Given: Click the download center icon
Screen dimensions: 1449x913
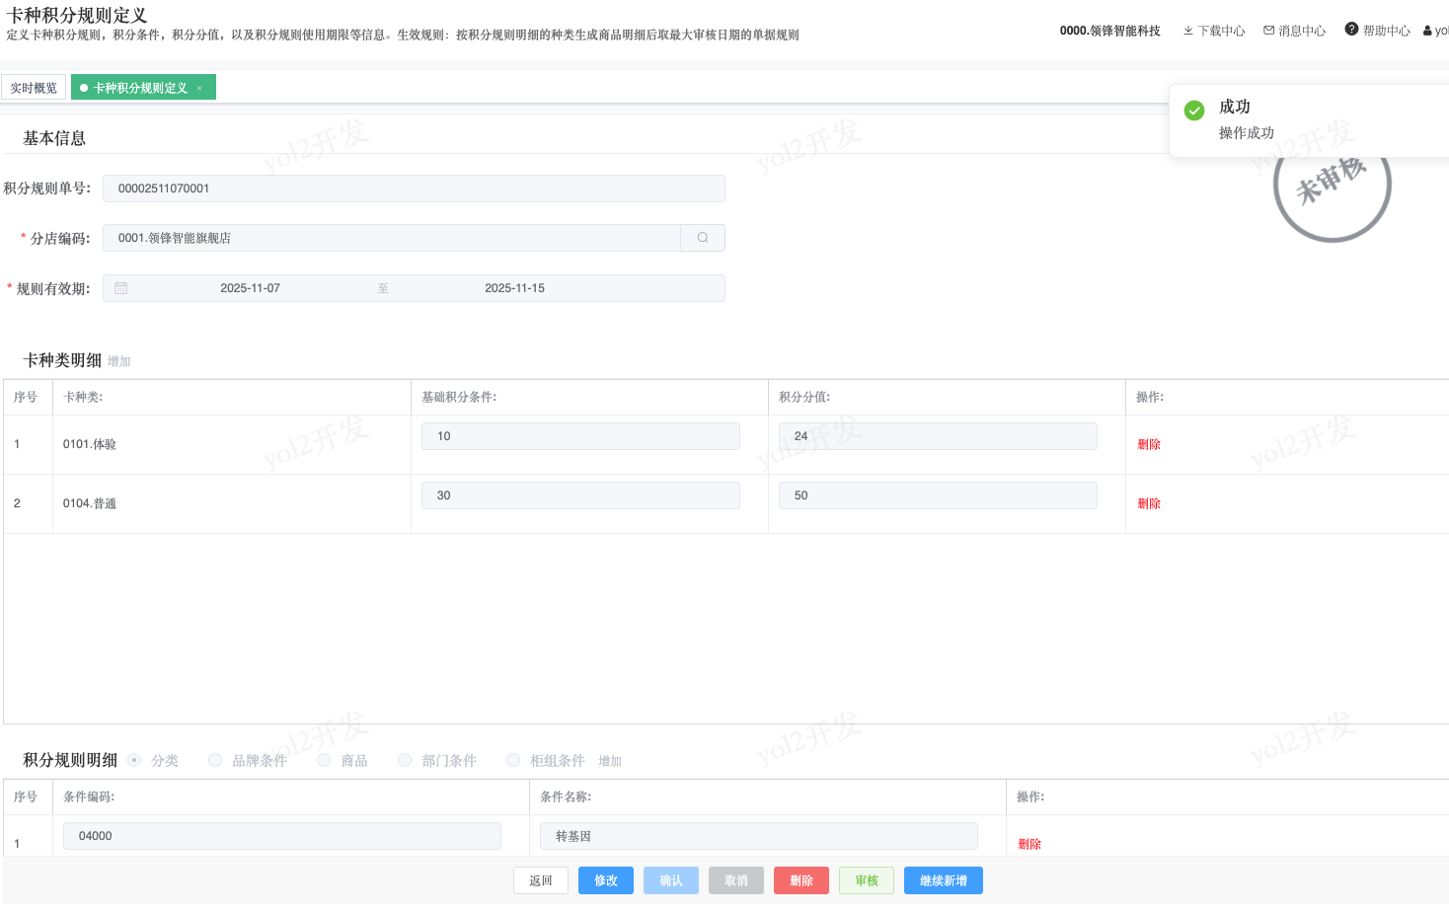Looking at the screenshot, I should pyautogui.click(x=1188, y=31).
